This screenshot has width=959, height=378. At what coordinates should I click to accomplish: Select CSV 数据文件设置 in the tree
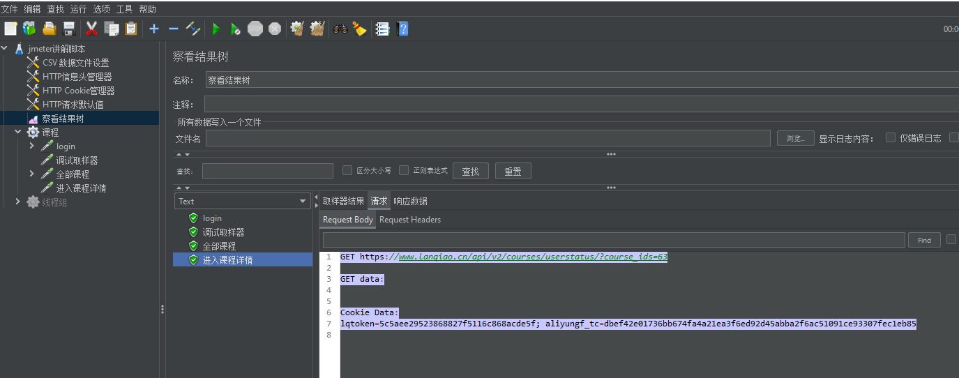click(75, 63)
